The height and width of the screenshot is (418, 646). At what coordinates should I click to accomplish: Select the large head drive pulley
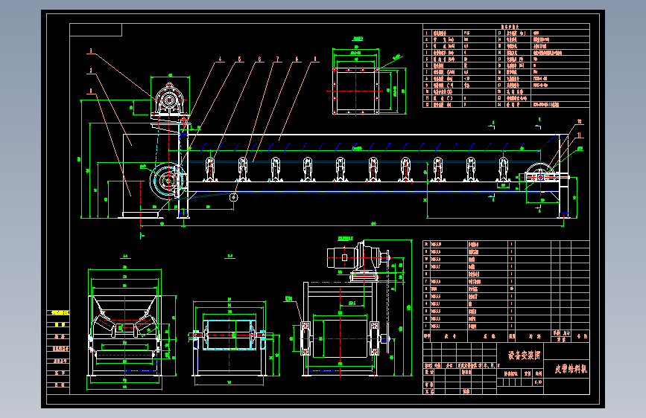[167, 180]
